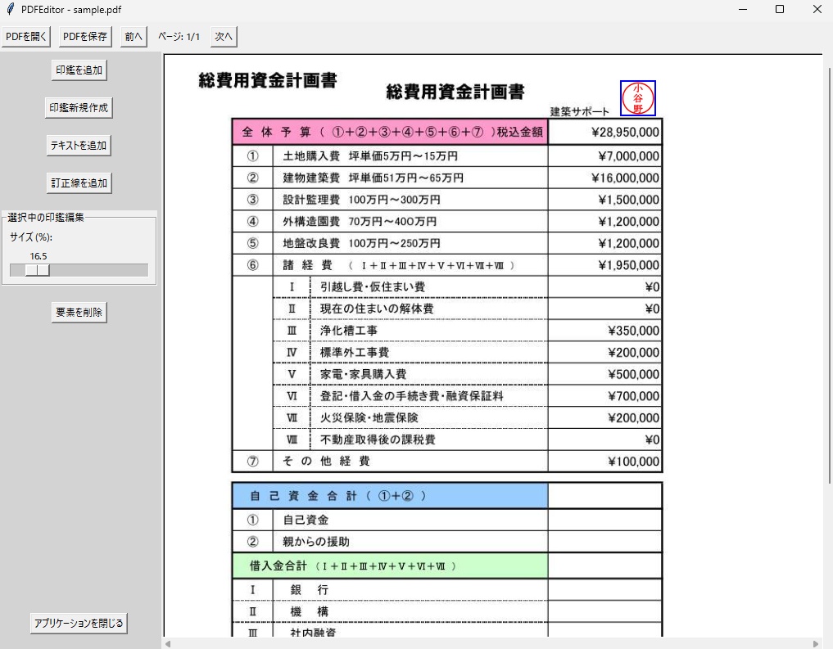Click the horizontal scrollbar left arrow

pyautogui.click(x=169, y=644)
